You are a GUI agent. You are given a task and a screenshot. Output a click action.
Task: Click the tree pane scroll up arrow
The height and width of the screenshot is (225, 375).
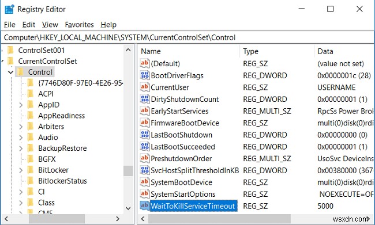pyautogui.click(x=128, y=50)
